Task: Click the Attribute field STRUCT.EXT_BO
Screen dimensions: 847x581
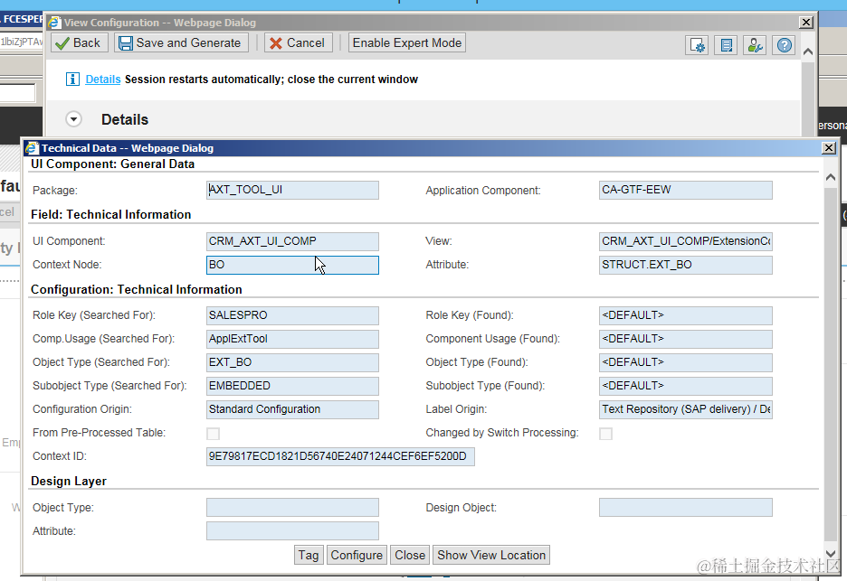Action: point(686,265)
